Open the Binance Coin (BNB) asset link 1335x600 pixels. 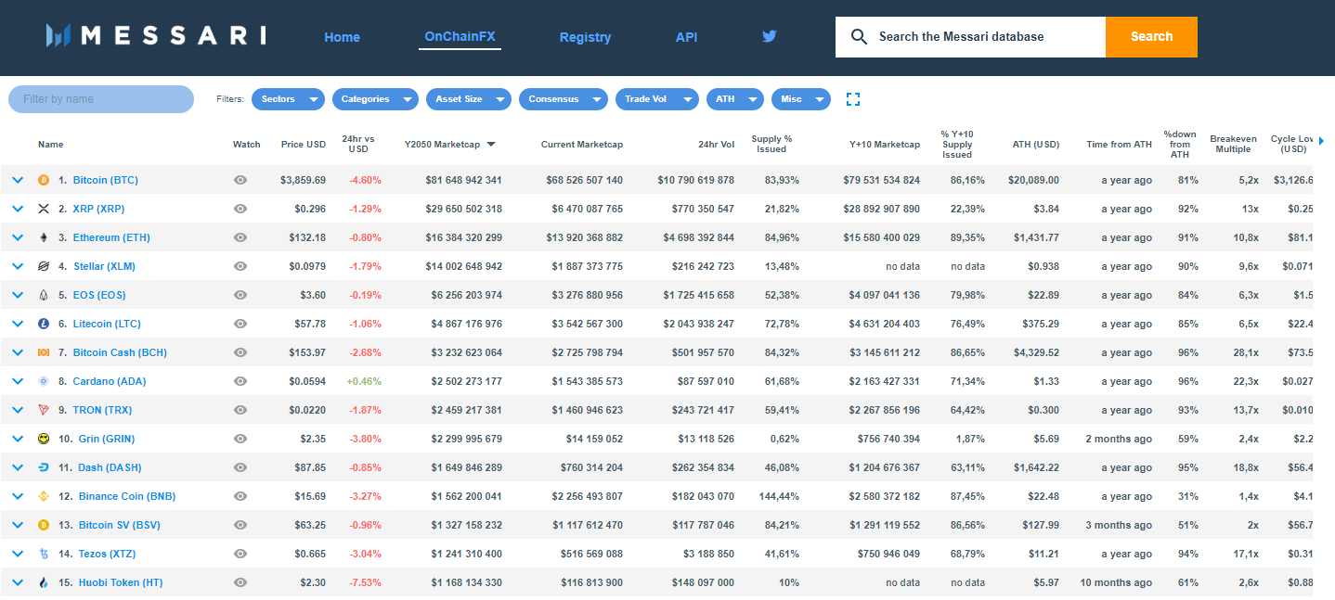point(127,496)
